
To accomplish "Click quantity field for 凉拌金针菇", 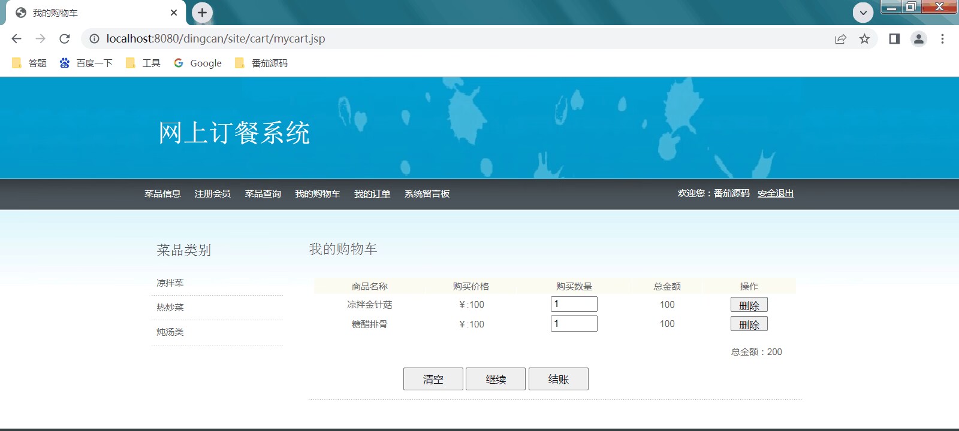I will pyautogui.click(x=574, y=304).
